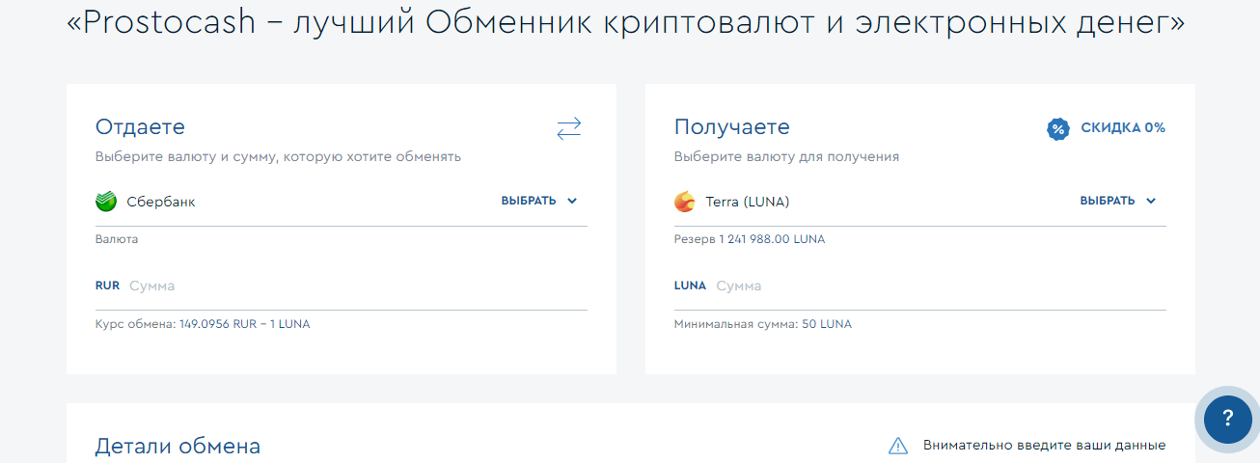Click the Курс обмена rate text
Image resolution: width=1260 pixels, height=463 pixels.
pos(203,324)
